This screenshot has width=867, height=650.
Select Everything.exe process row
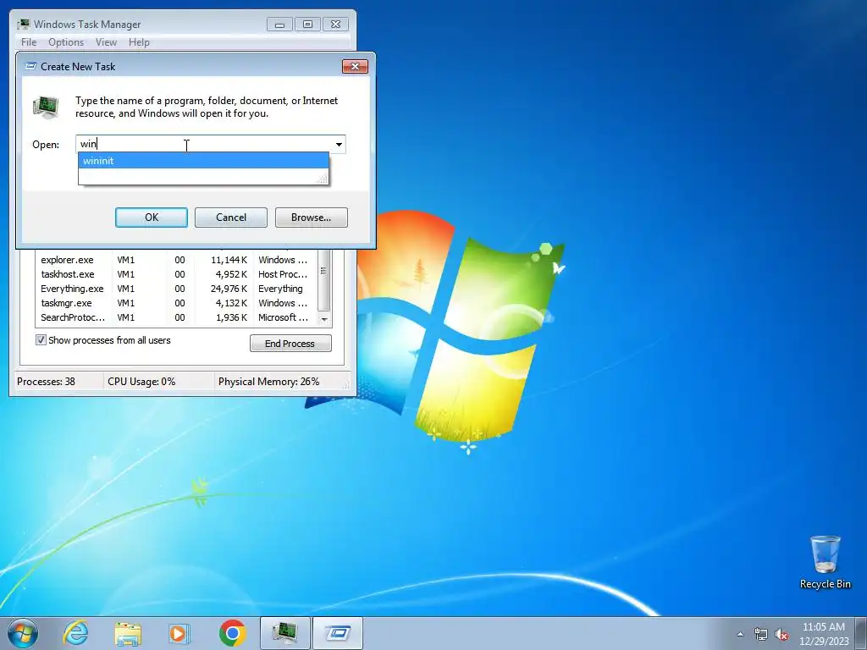click(x=176, y=289)
